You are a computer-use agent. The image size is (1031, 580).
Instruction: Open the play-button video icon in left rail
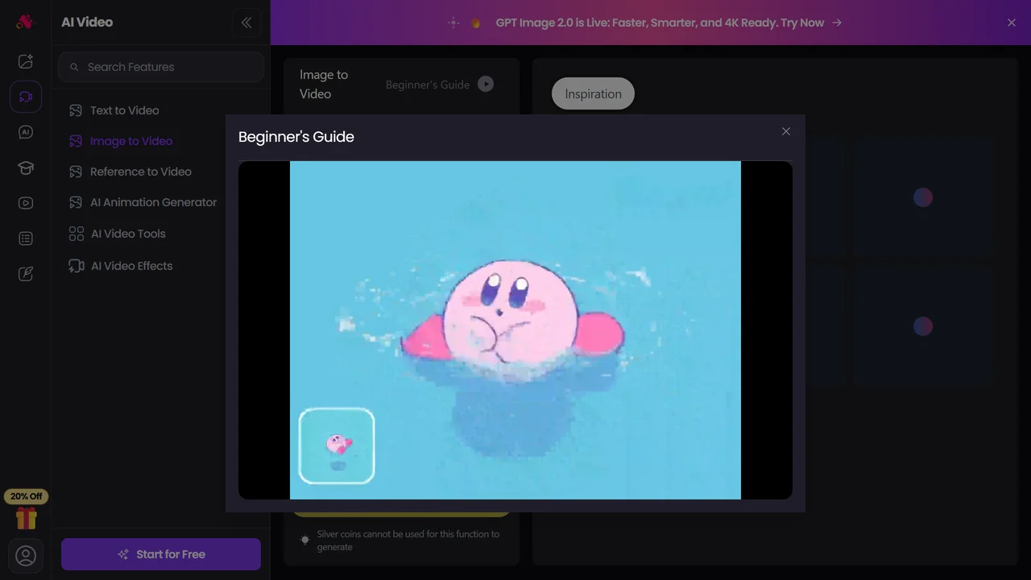pos(26,203)
